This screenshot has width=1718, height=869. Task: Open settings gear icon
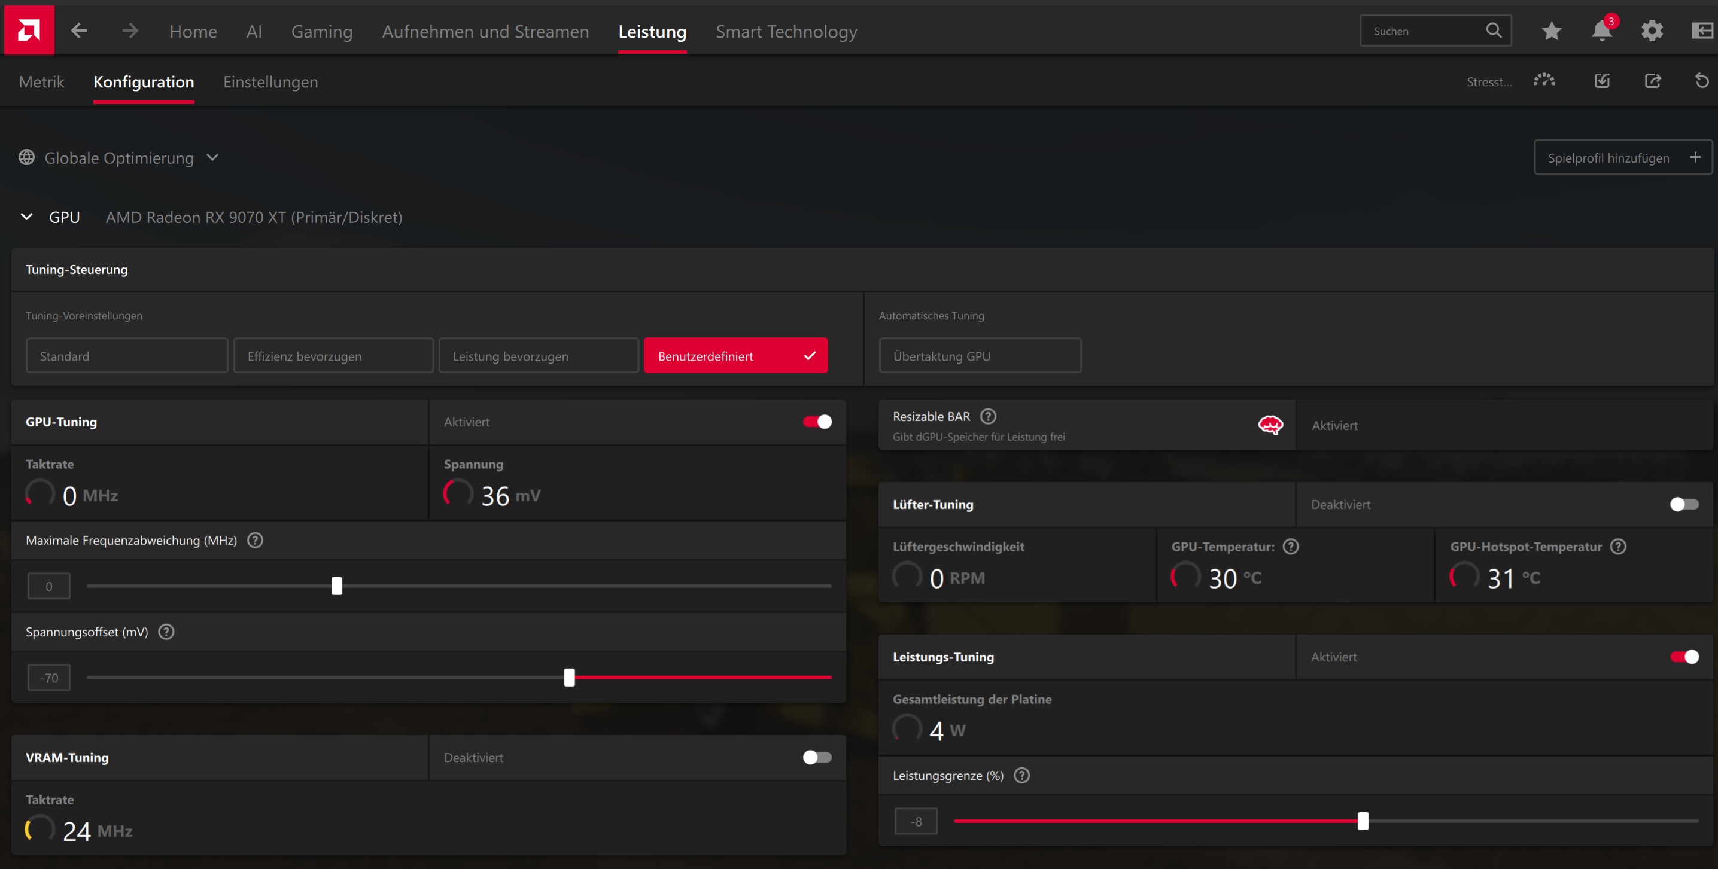tap(1652, 31)
